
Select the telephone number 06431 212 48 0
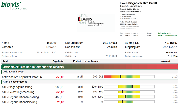point(131,33)
